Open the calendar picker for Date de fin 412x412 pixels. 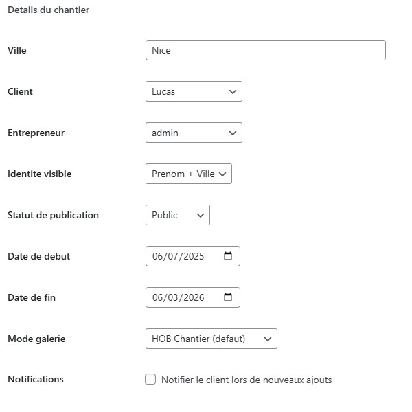pyautogui.click(x=228, y=297)
